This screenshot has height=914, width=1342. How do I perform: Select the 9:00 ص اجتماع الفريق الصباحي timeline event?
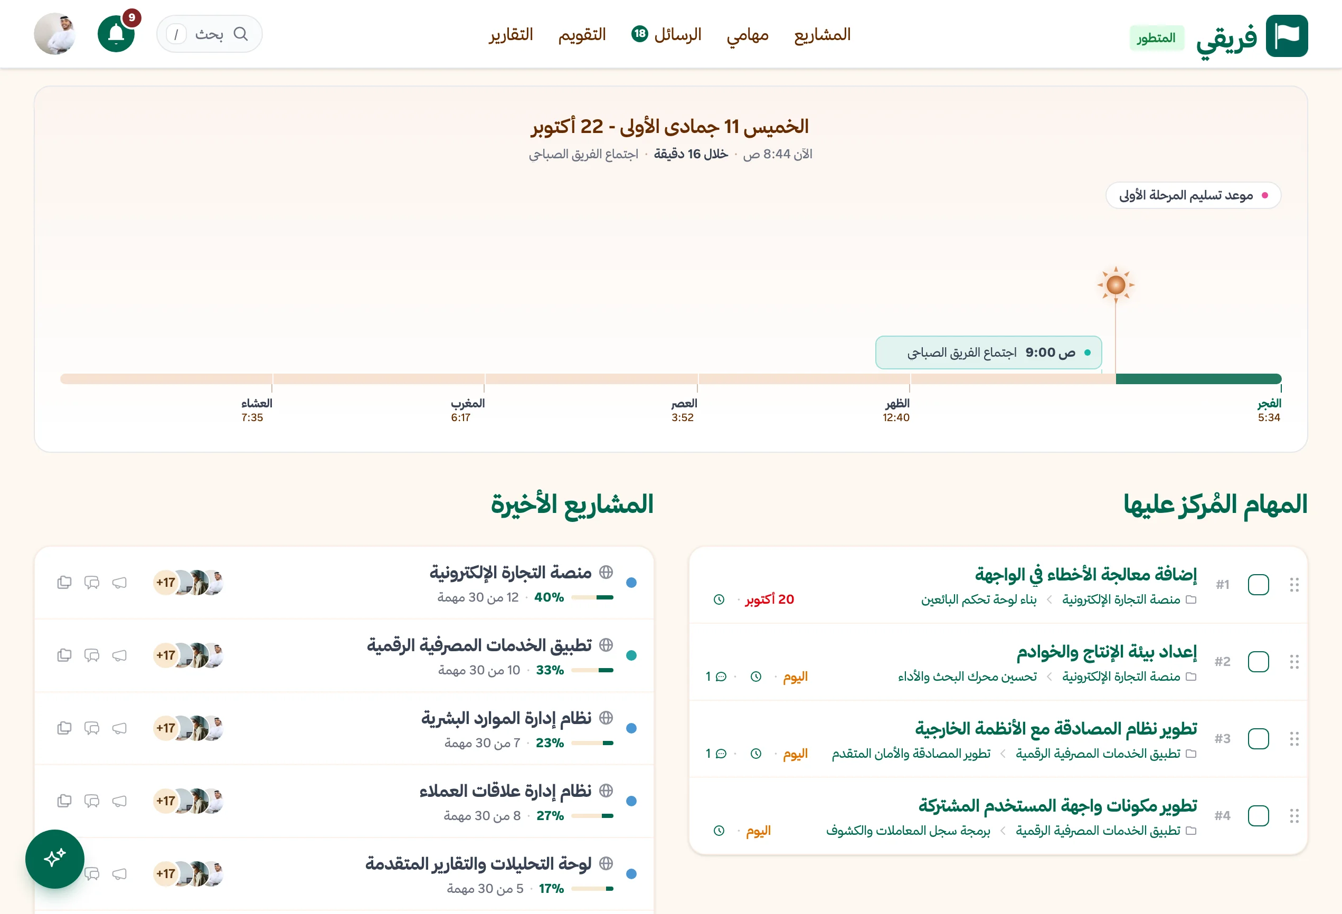(x=989, y=352)
